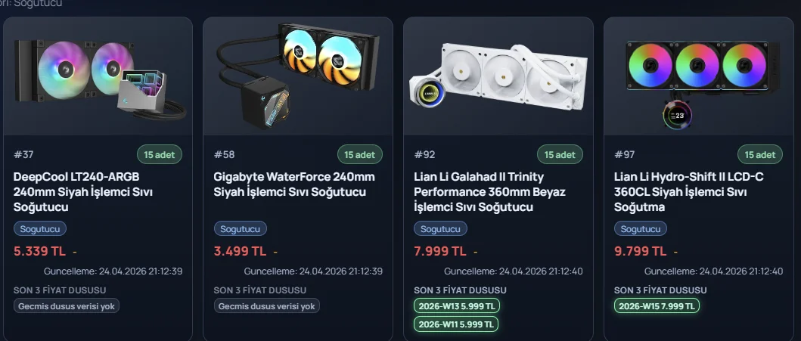The width and height of the screenshot is (801, 341).
Task: Click the Lian Li Galahad II Trinity title
Action: click(x=489, y=192)
